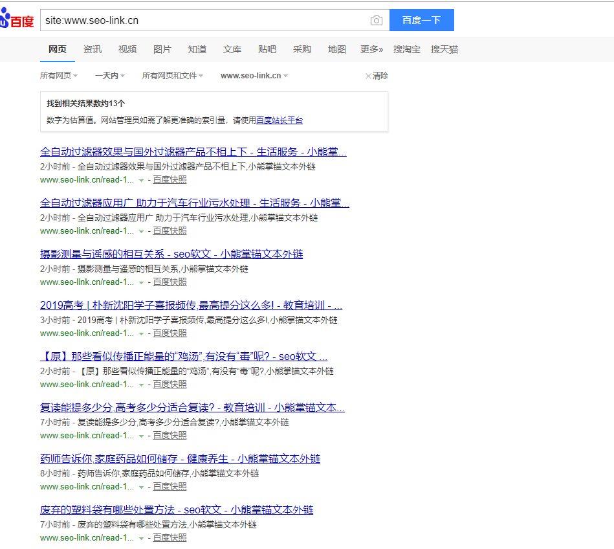Expand URL arrow under 全自动过滤器应用广 result
The width and height of the screenshot is (614, 549).
point(141,232)
